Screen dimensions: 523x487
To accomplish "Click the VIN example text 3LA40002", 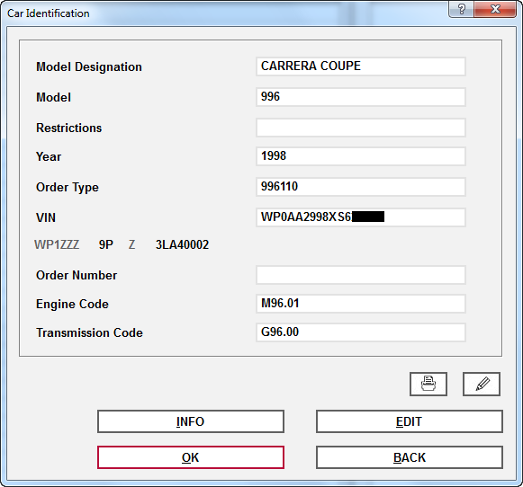I will pos(182,244).
